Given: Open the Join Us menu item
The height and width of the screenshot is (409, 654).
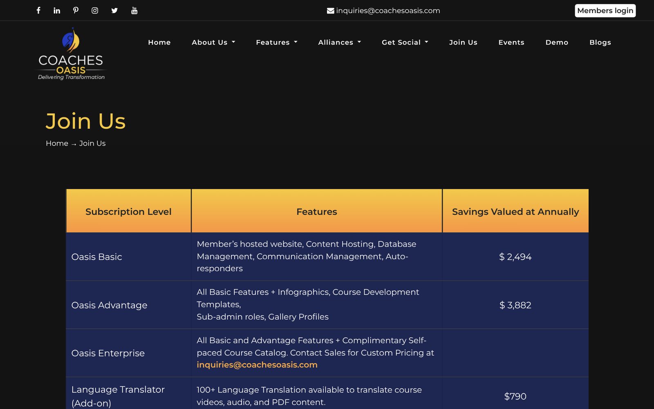Looking at the screenshot, I should pos(463,42).
